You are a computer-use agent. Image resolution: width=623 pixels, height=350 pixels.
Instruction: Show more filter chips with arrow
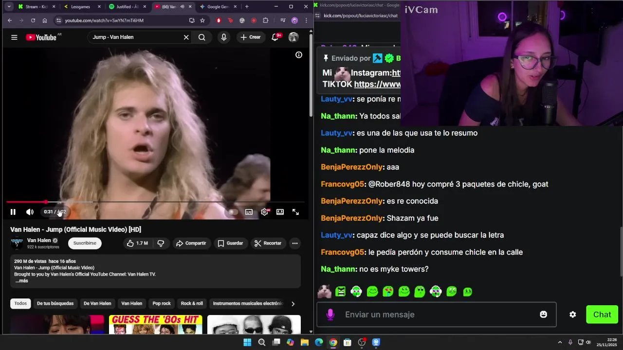pyautogui.click(x=293, y=304)
